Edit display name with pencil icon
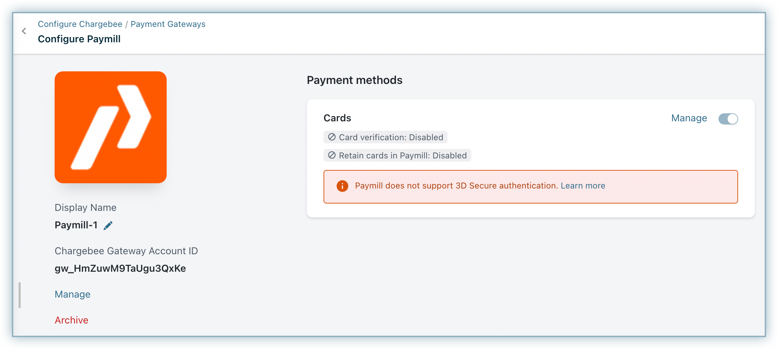Image resolution: width=778 pixels, height=349 pixels. tap(108, 226)
